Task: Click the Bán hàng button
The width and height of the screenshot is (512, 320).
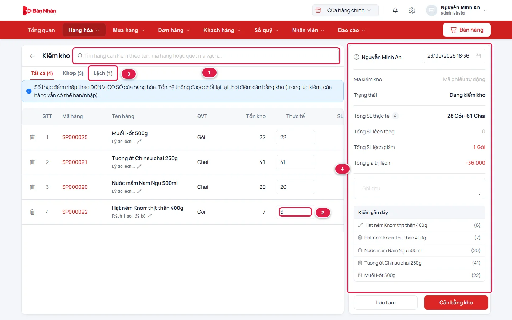Action: click(x=467, y=30)
